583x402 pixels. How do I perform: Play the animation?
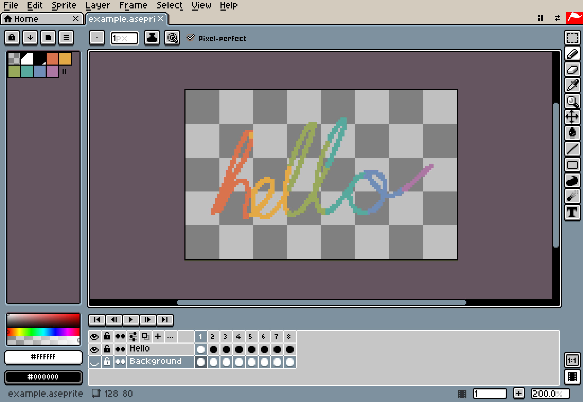[x=131, y=320]
